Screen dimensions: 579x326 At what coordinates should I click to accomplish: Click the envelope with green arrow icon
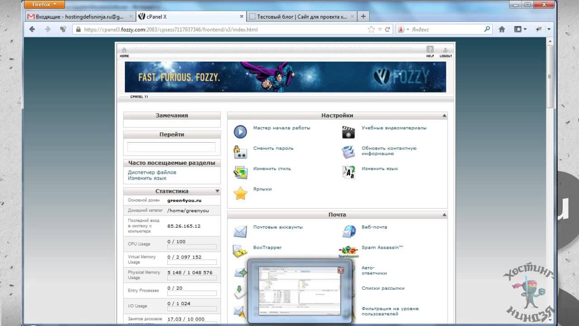tap(240, 272)
